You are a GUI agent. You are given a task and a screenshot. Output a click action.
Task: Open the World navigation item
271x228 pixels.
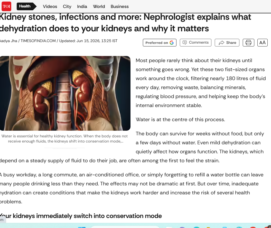tap(99, 6)
